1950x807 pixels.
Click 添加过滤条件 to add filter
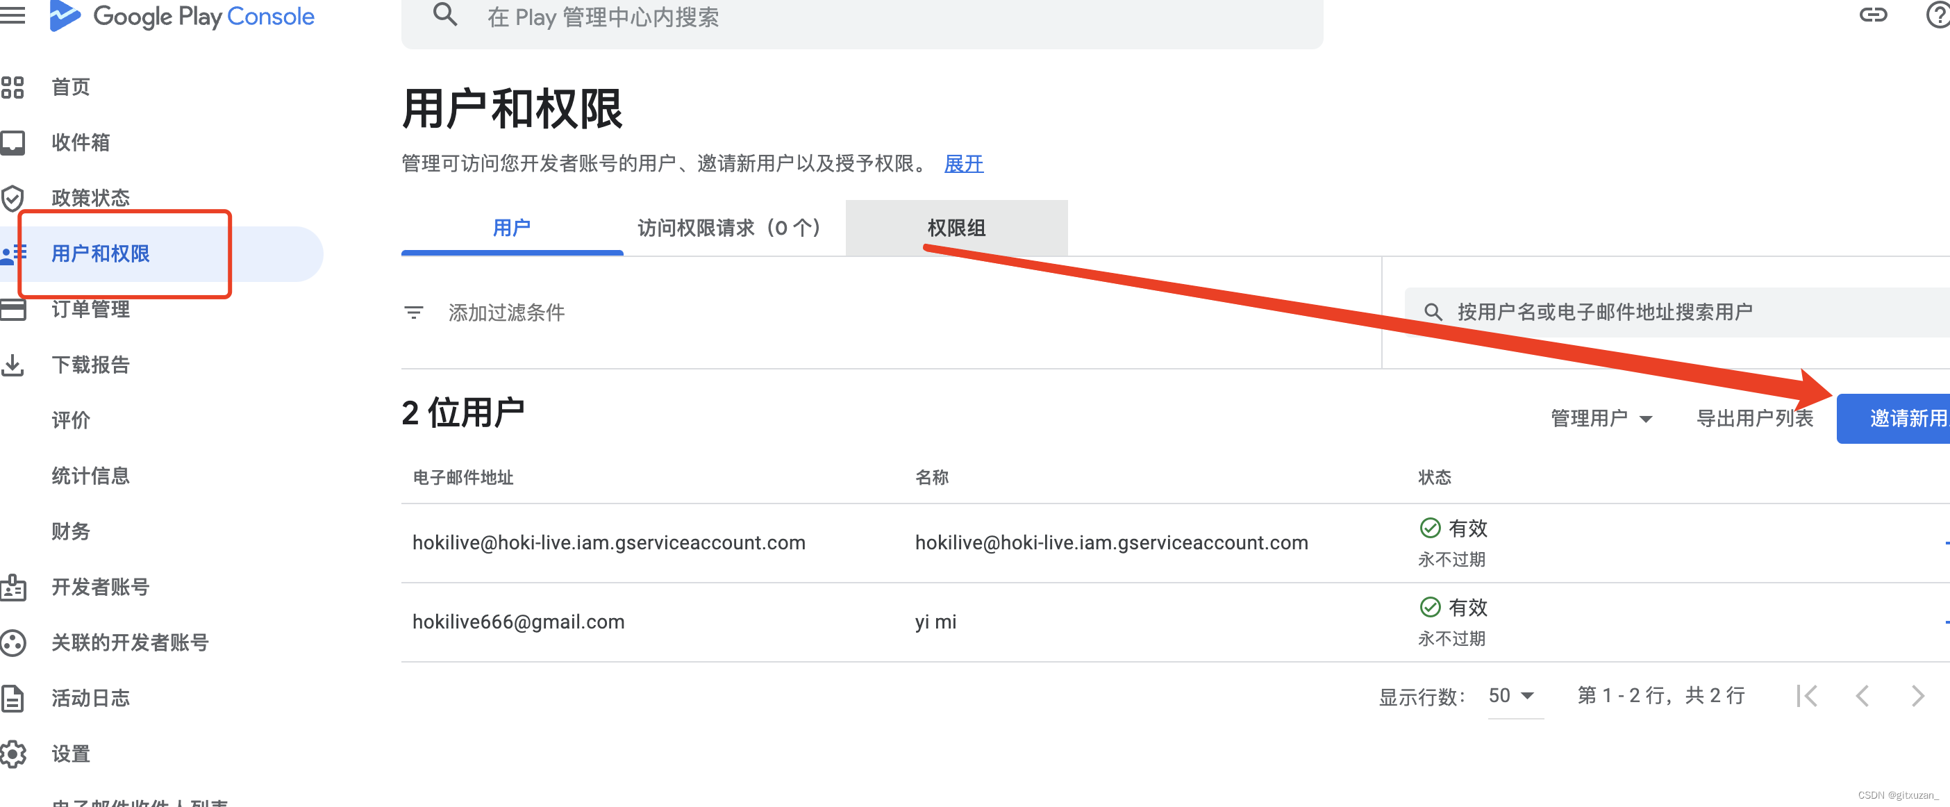[506, 312]
